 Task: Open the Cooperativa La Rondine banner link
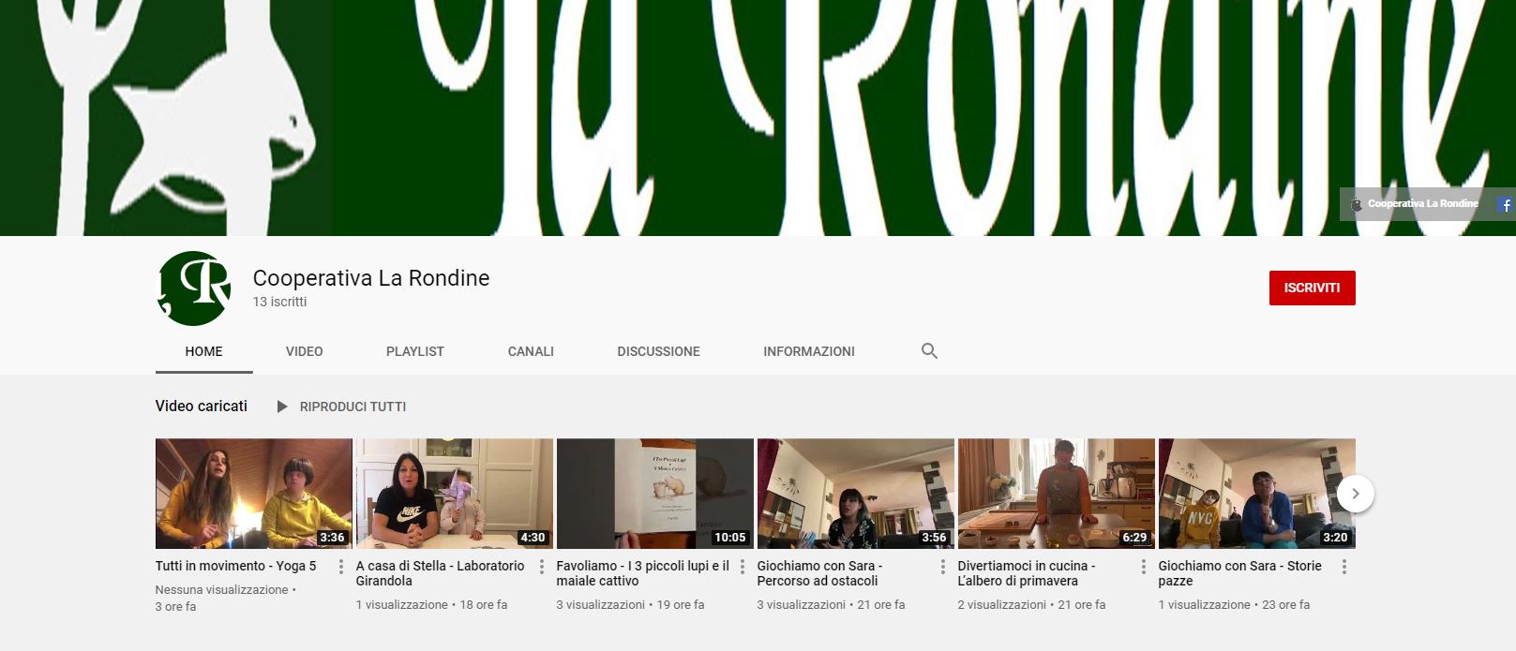pos(1414,203)
